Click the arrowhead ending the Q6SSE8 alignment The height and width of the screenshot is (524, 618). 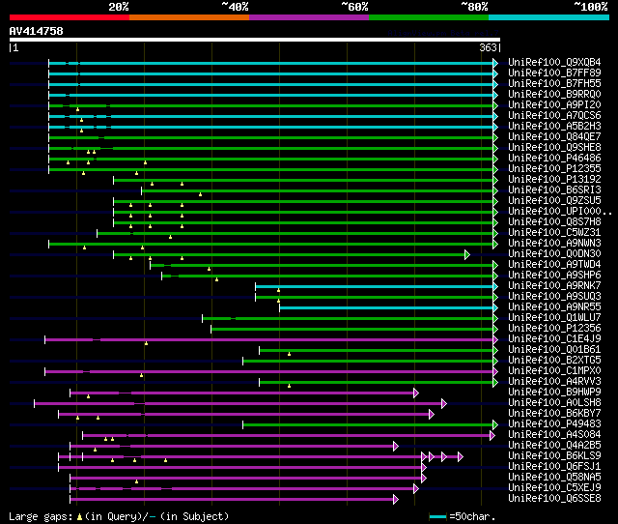click(396, 500)
